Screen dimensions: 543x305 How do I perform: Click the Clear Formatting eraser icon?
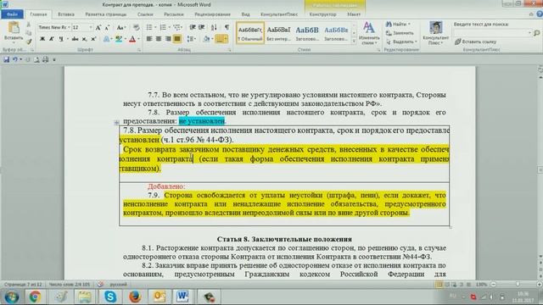pyautogui.click(x=136, y=27)
